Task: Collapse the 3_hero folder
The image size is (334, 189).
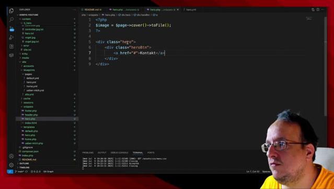Action: tap(28, 23)
